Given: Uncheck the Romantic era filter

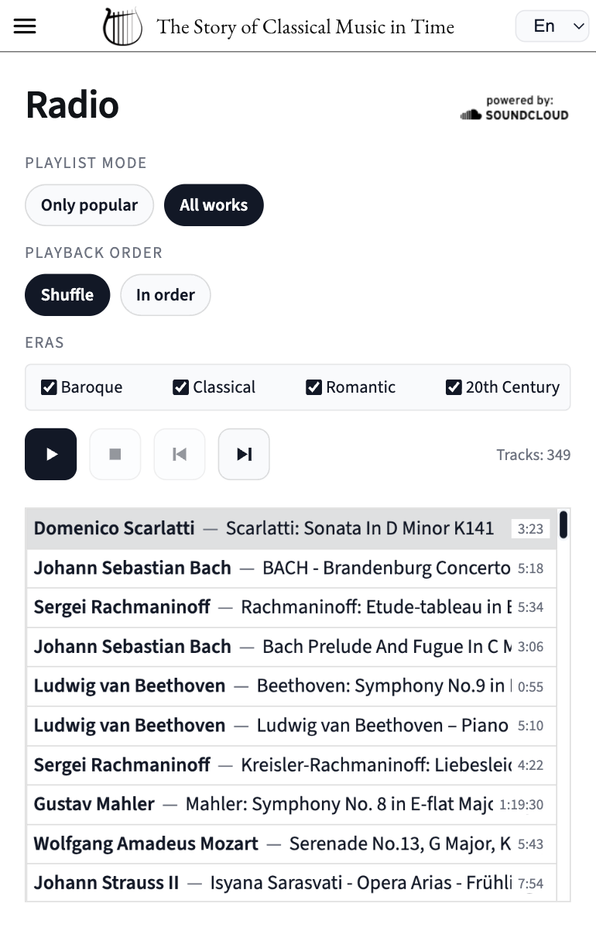Looking at the screenshot, I should (x=313, y=386).
